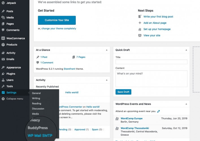
Task: Click the Customize Your Site button
Action: pyautogui.click(x=57, y=20)
